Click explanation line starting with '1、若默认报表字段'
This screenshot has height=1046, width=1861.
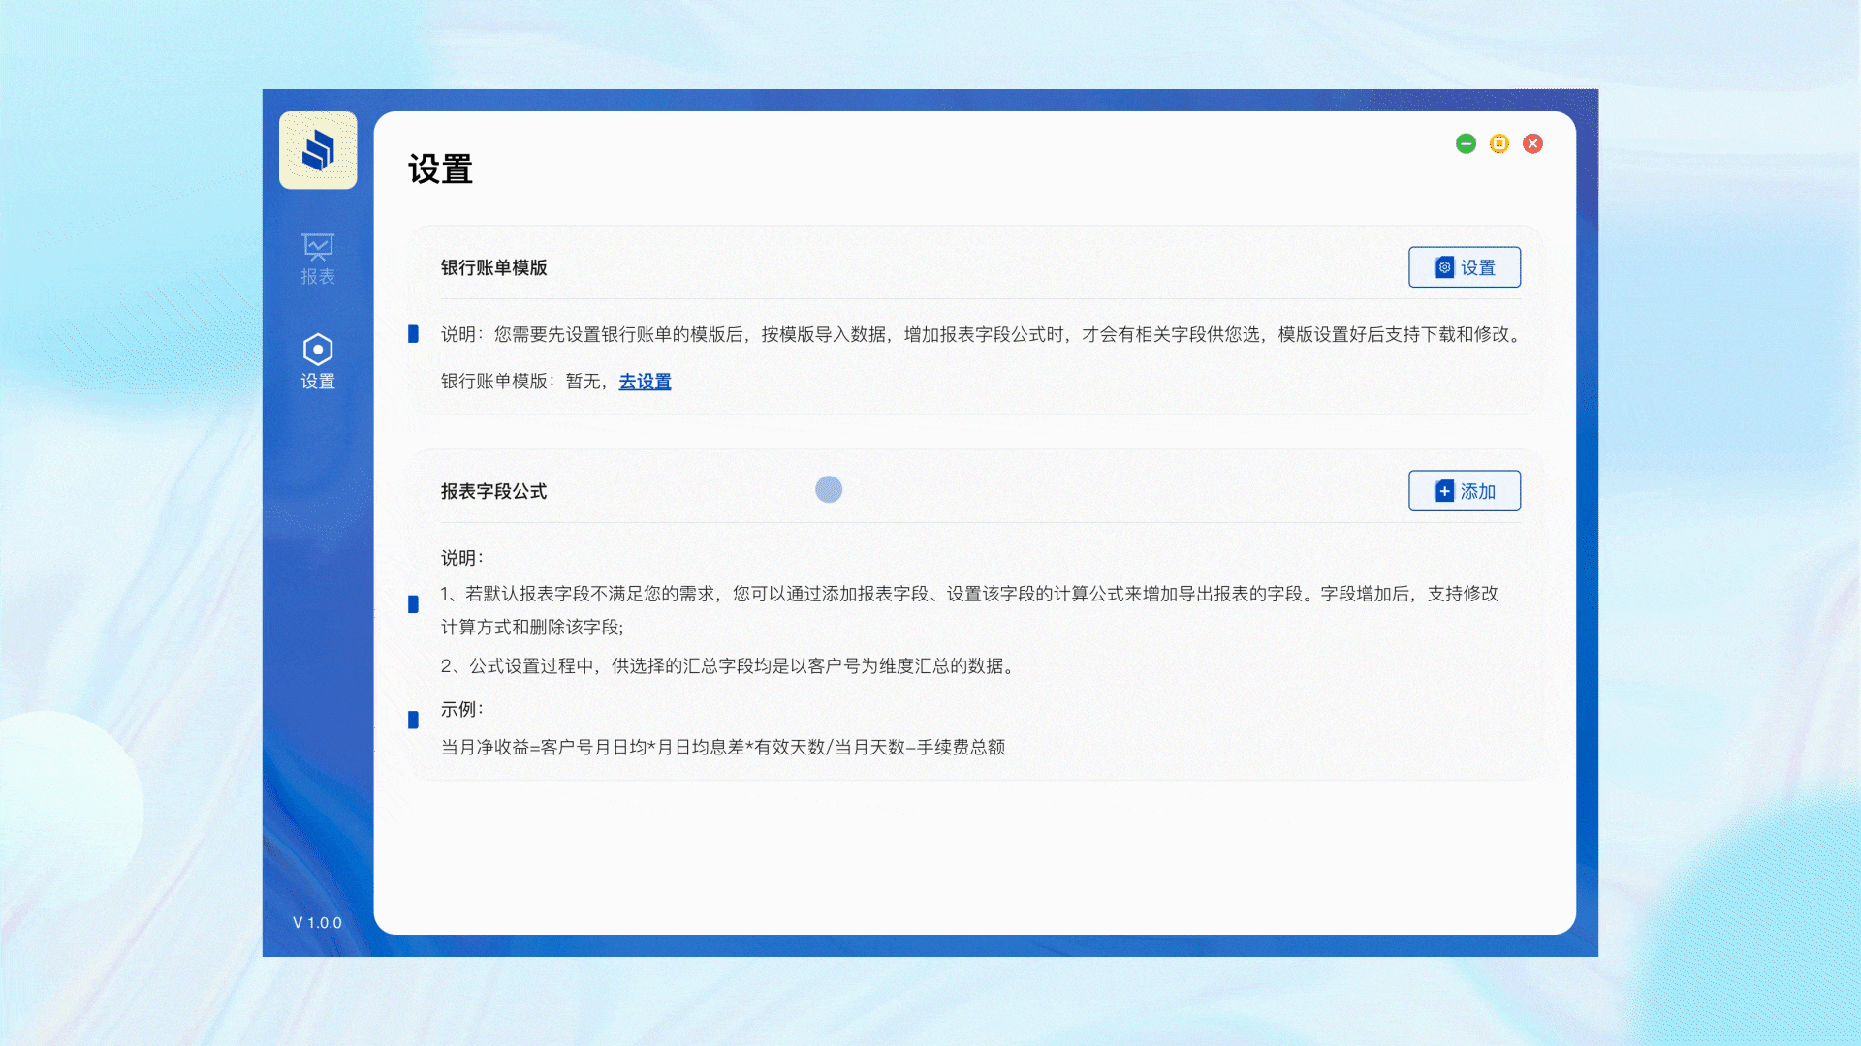pos(969,594)
